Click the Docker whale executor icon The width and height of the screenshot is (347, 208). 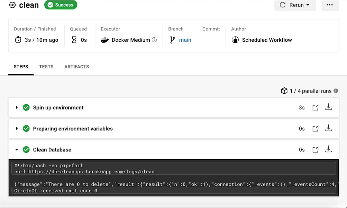pyautogui.click(x=104, y=40)
